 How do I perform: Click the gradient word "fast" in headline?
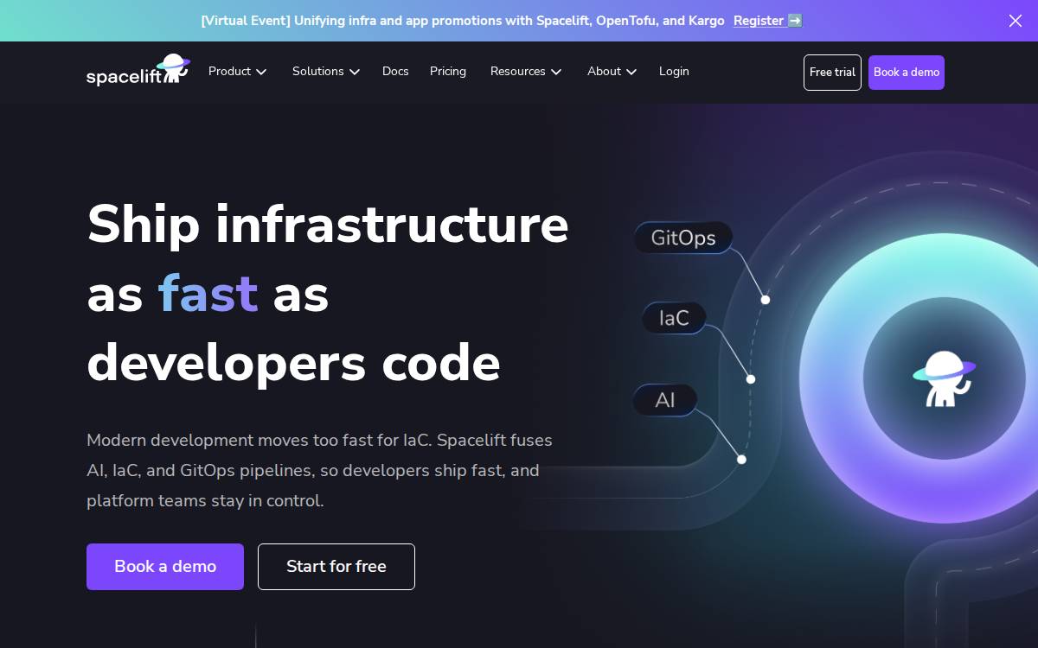coord(208,294)
